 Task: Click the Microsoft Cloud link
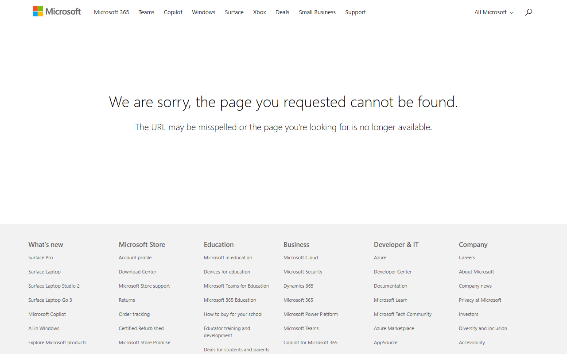[301, 258]
